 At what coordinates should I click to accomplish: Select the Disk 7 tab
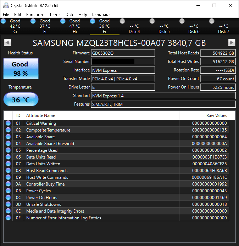223,26
